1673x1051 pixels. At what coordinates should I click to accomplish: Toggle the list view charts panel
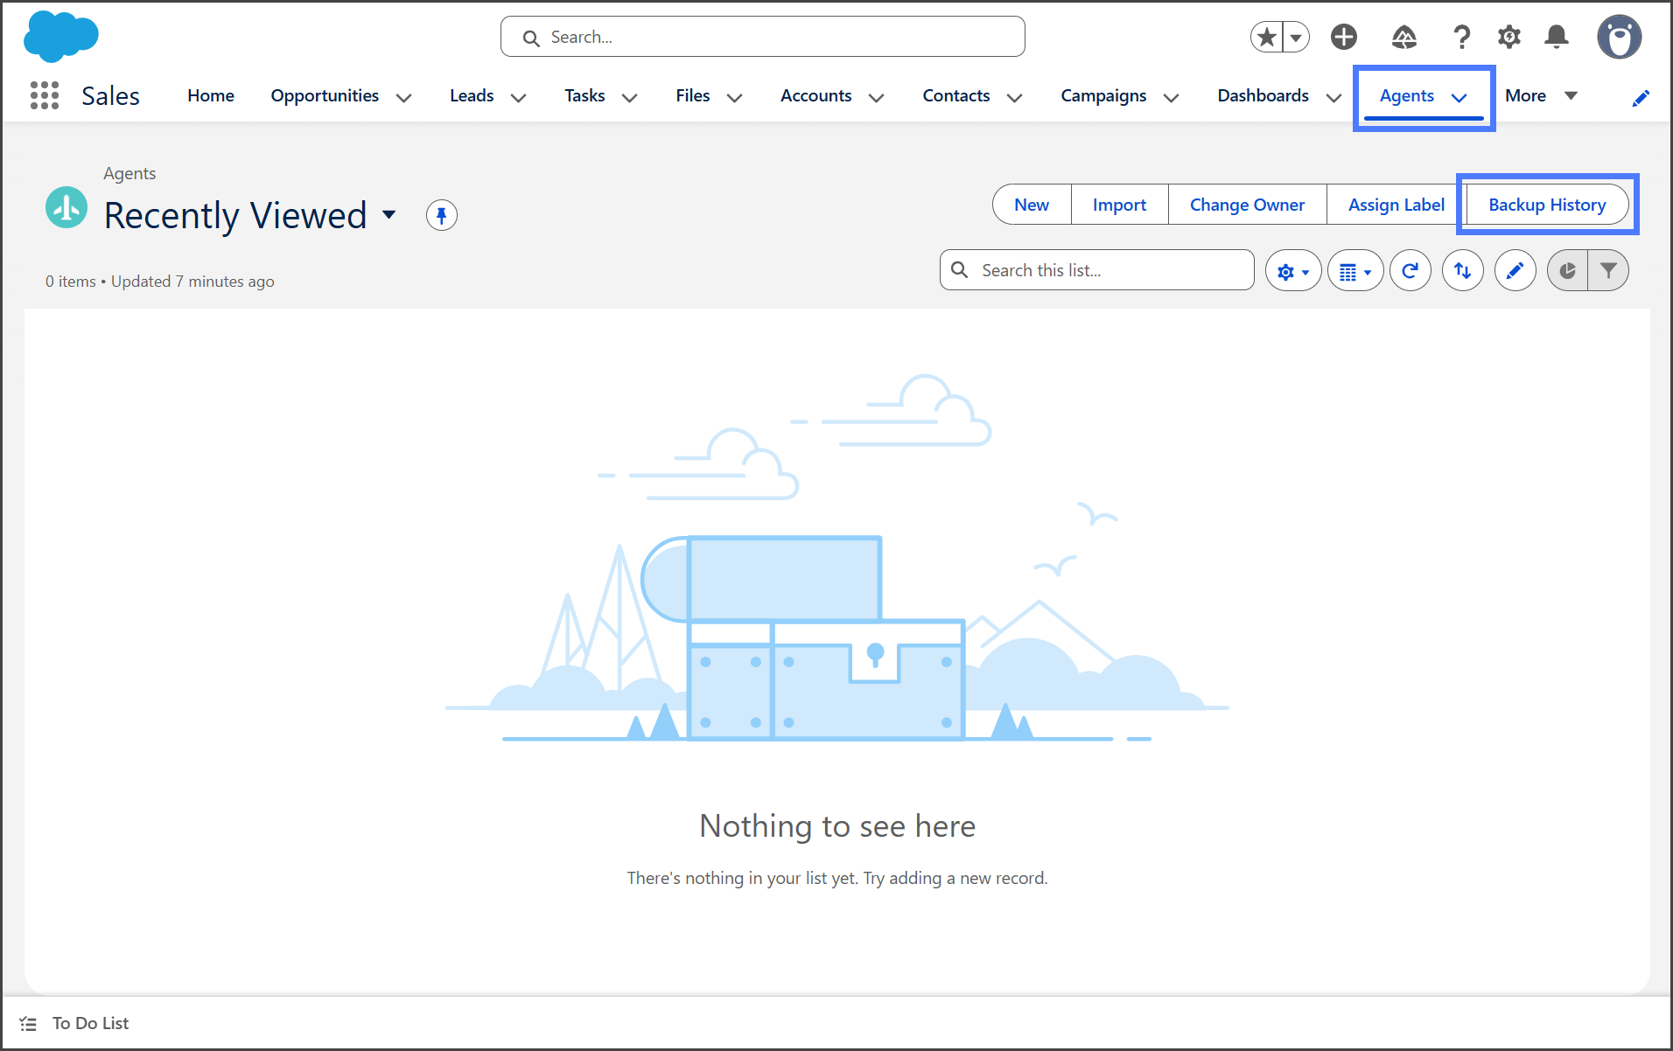[x=1567, y=271]
